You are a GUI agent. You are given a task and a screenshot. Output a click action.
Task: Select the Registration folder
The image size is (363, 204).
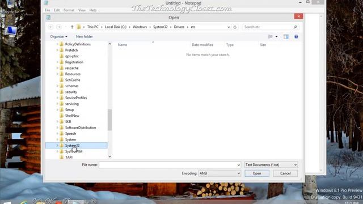74,62
